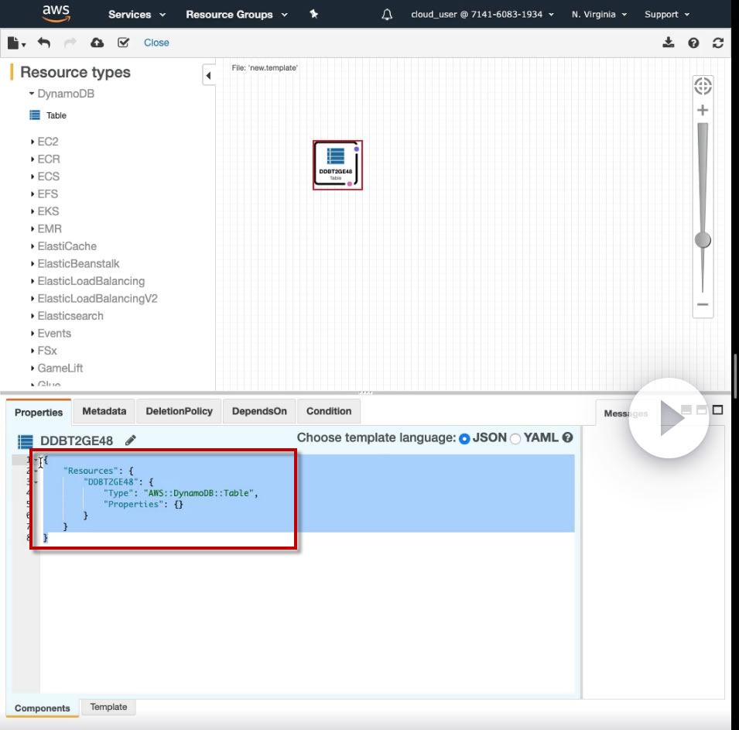Click the zoom out minus icon
The width and height of the screenshot is (739, 730).
703,305
